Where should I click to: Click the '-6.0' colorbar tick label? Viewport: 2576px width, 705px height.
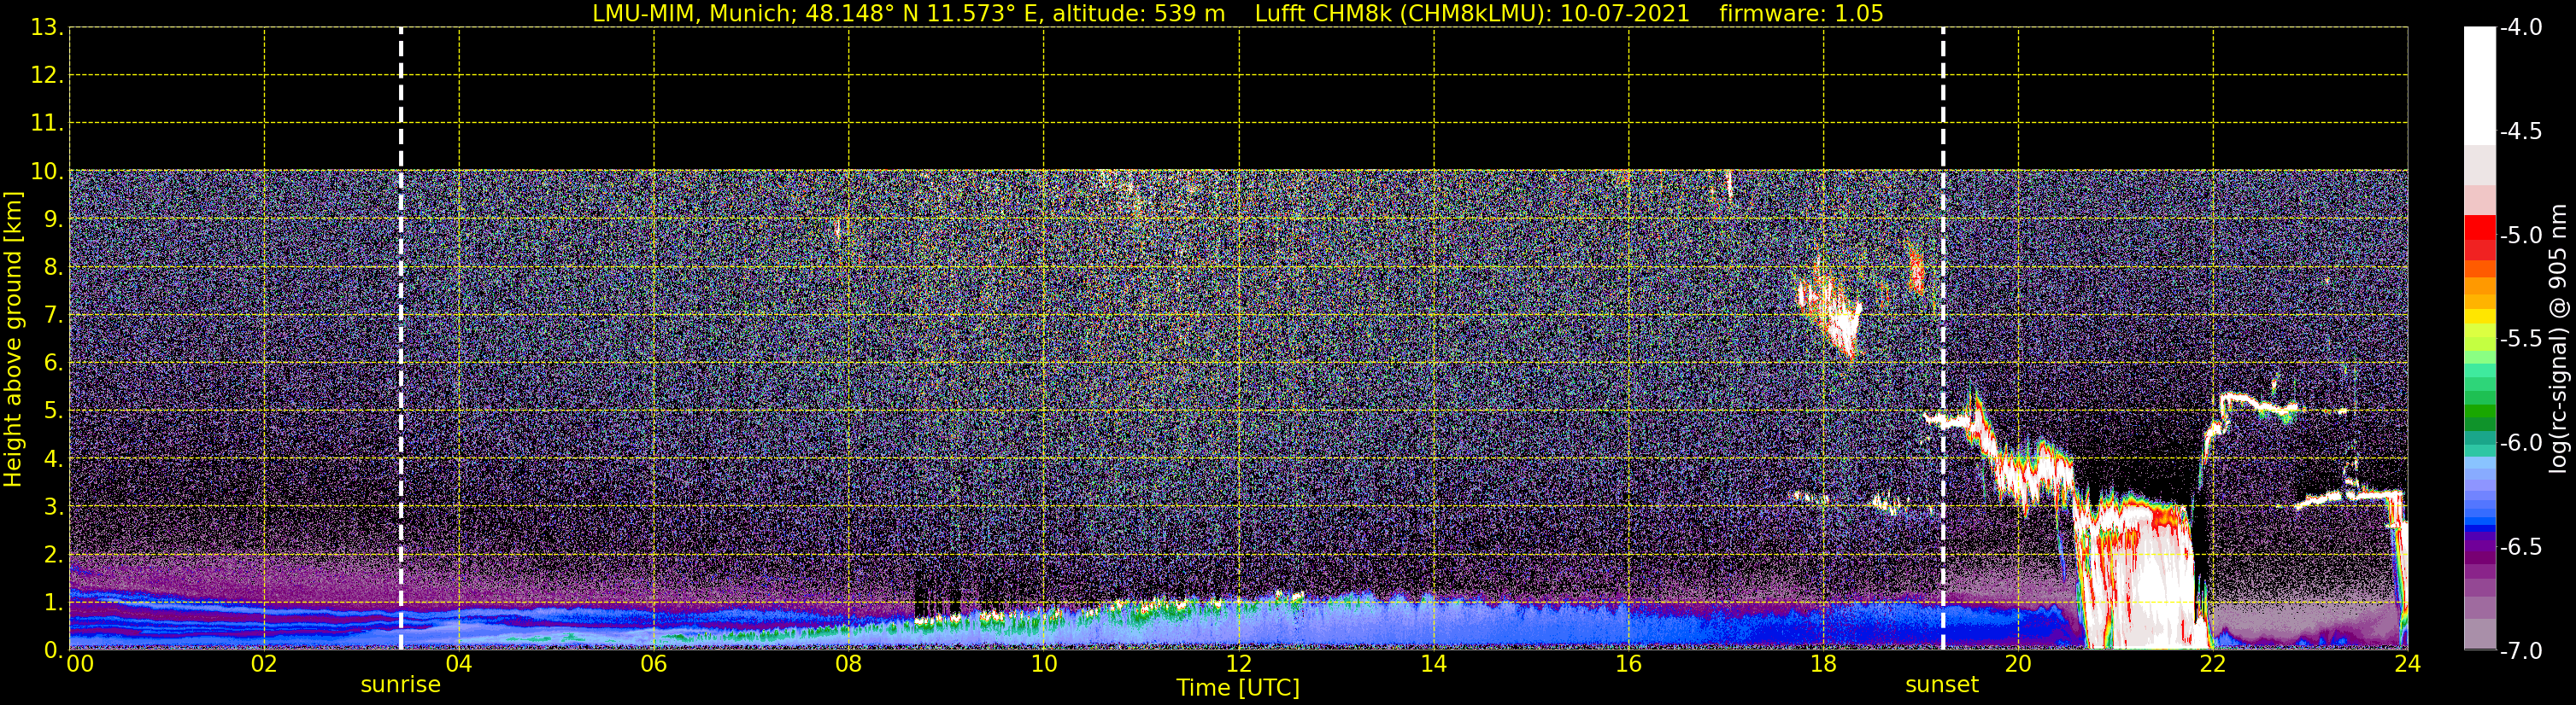pyautogui.click(x=2520, y=443)
